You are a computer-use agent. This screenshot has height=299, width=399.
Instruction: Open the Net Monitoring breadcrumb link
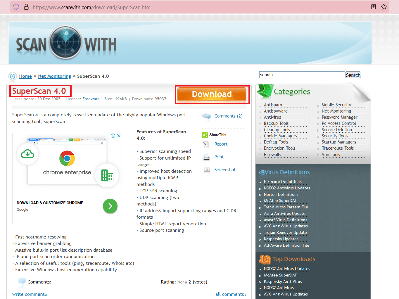coord(54,76)
